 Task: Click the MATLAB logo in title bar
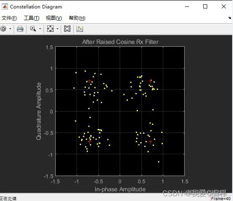[5, 7]
